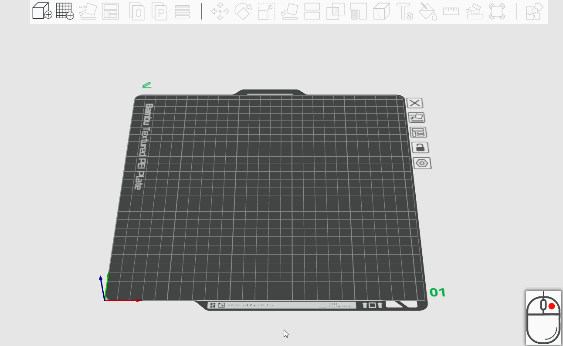Select the Move tool
The image size is (563, 346).
[220, 11]
